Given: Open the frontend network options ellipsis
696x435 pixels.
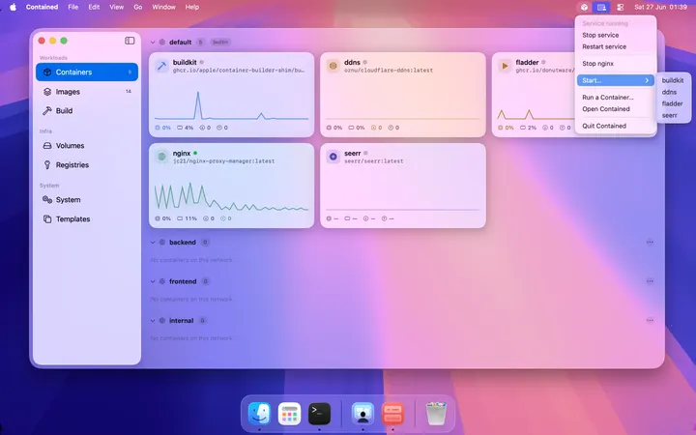Looking at the screenshot, I should coord(650,281).
